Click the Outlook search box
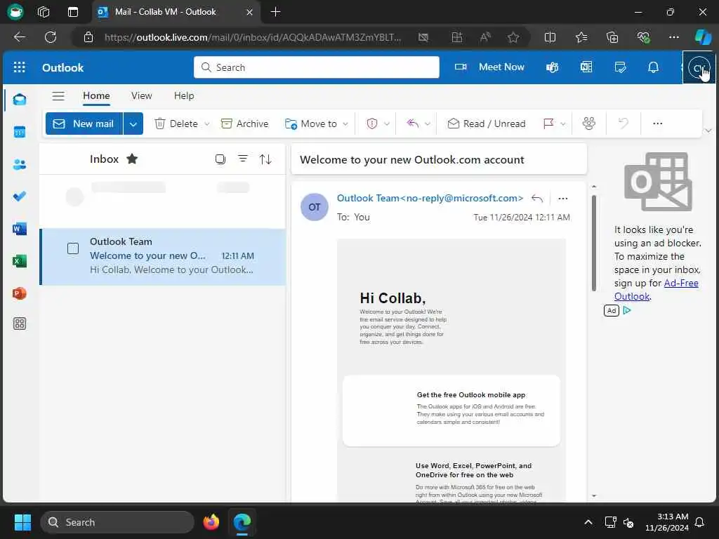Screen dimensions: 719x539 coord(317,67)
